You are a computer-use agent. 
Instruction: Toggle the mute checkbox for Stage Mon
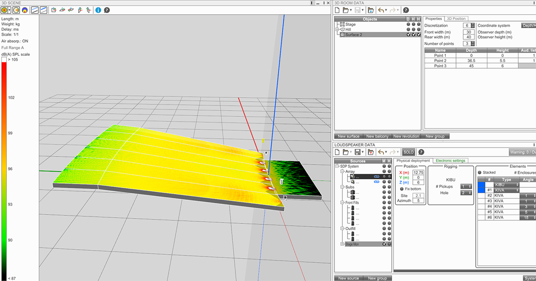pyautogui.click(x=384, y=244)
